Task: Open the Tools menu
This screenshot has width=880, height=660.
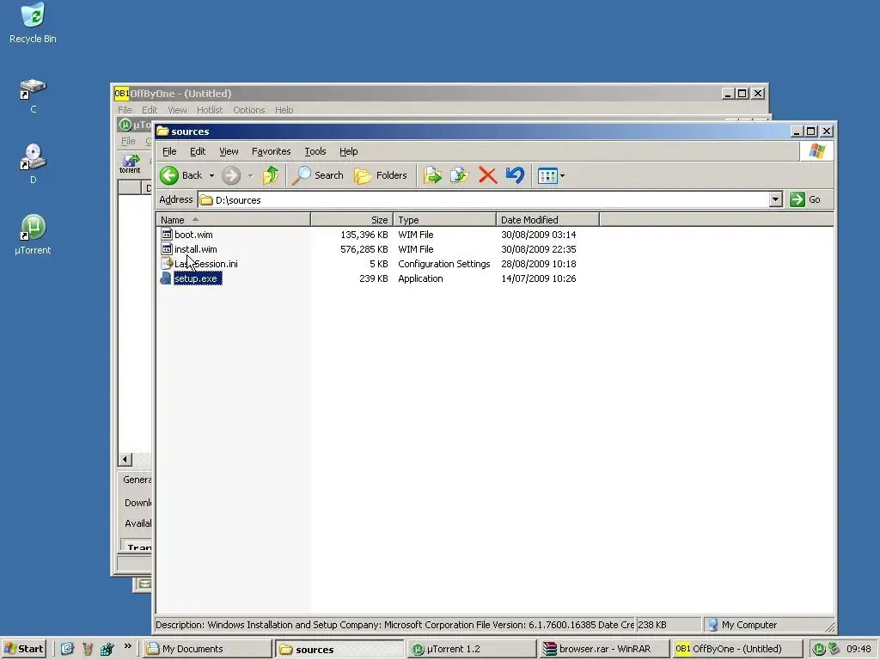Action: pos(315,151)
